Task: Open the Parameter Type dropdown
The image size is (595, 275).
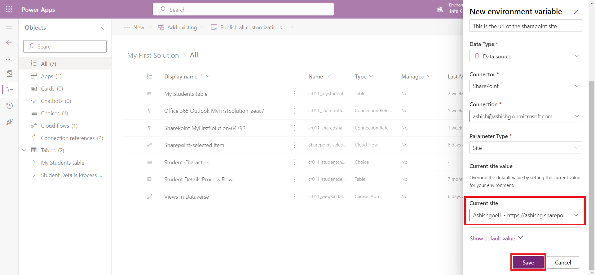Action: (526, 148)
